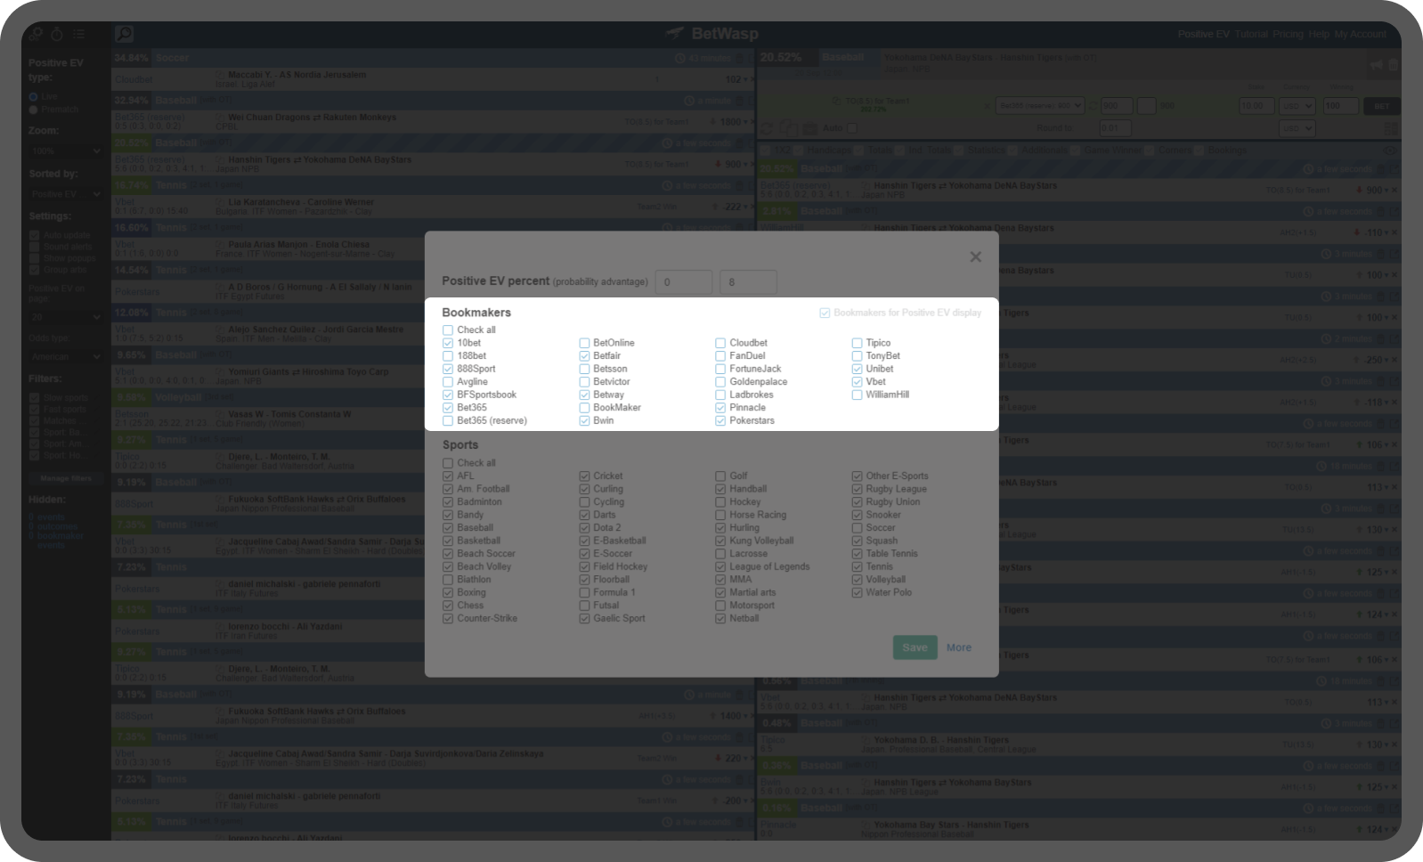Expand the Sorted by dropdown

coord(66,194)
